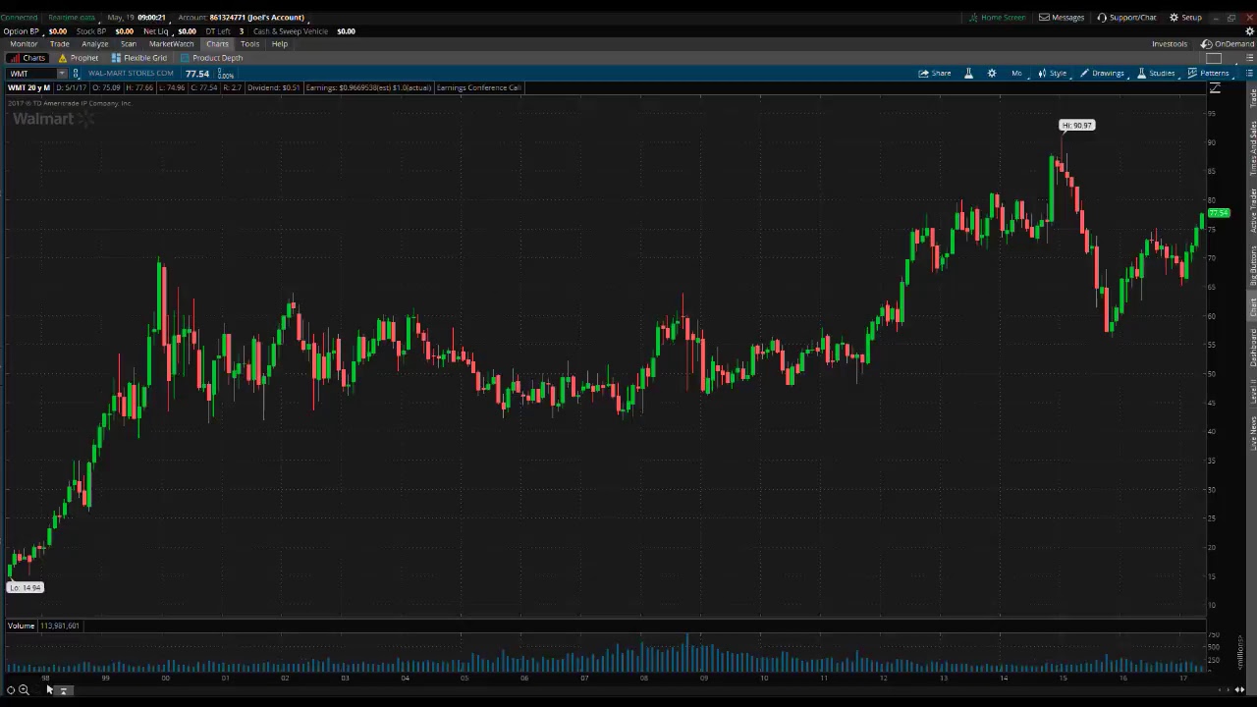Image resolution: width=1257 pixels, height=707 pixels.
Task: Click the WMT 20 y M chart label
Action: coord(29,88)
